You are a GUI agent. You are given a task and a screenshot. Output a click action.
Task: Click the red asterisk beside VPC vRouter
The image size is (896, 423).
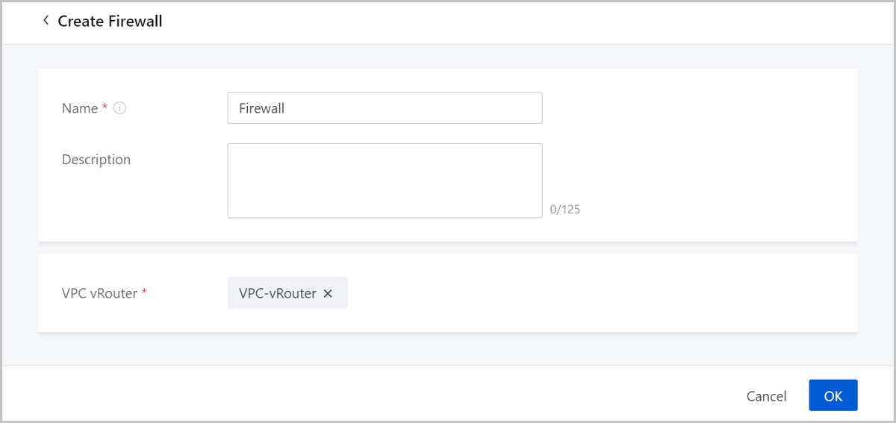[x=144, y=292]
